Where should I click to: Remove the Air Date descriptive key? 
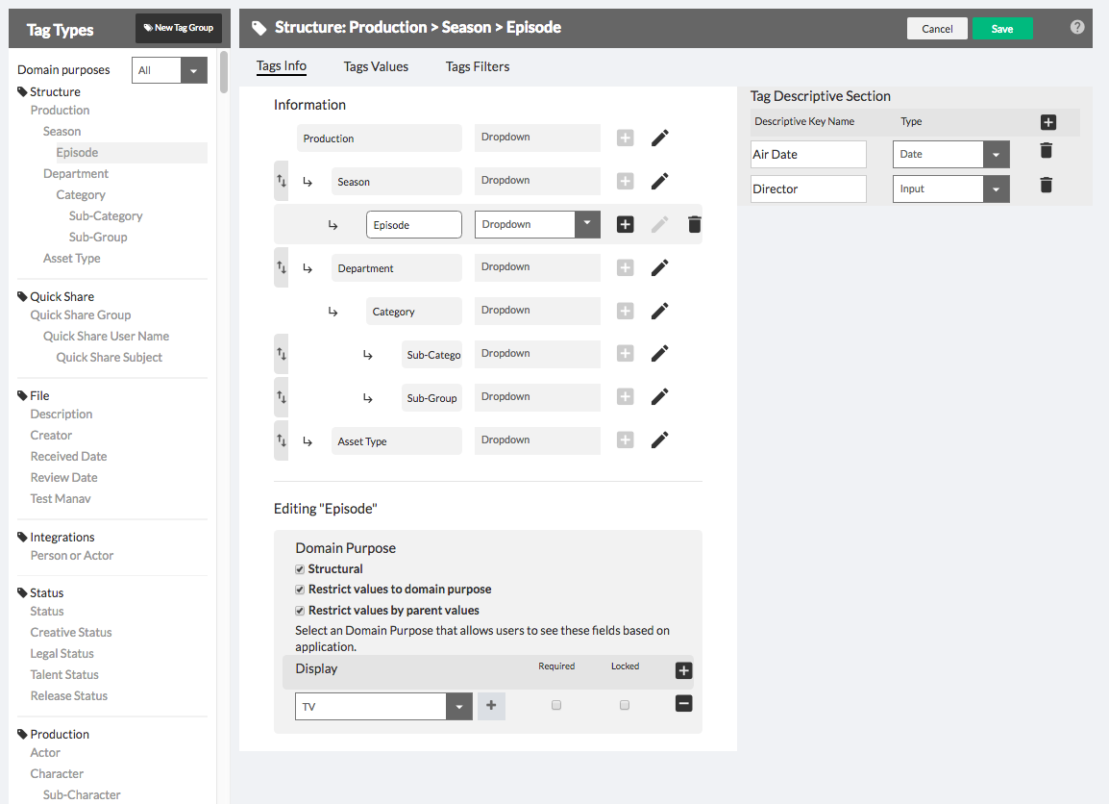1047,152
